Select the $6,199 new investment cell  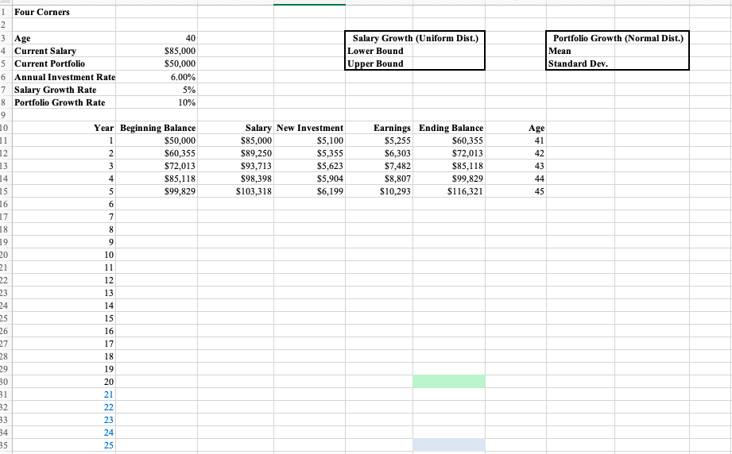pyautogui.click(x=309, y=191)
